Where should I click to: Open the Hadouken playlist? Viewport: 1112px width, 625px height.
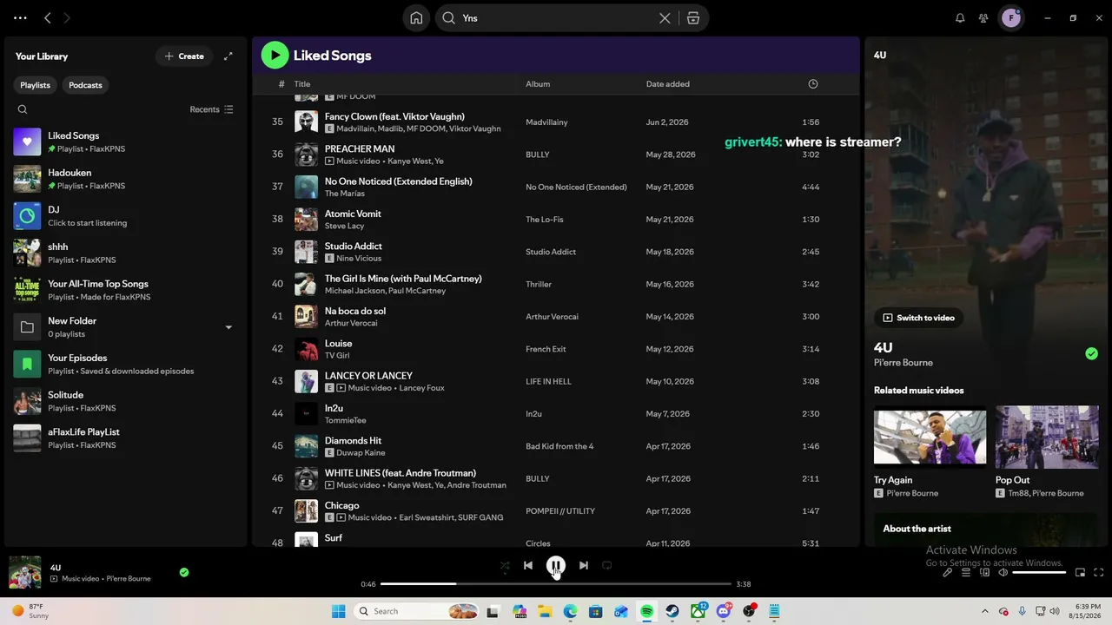point(124,179)
